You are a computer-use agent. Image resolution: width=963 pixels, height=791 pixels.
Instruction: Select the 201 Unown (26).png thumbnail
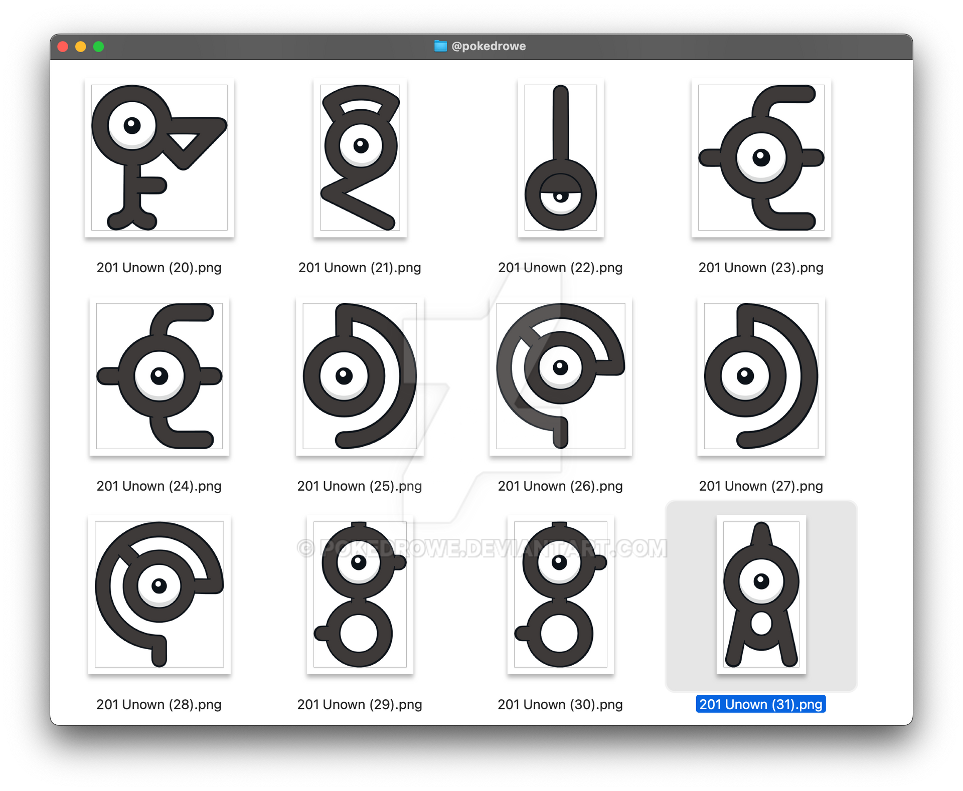pos(560,376)
